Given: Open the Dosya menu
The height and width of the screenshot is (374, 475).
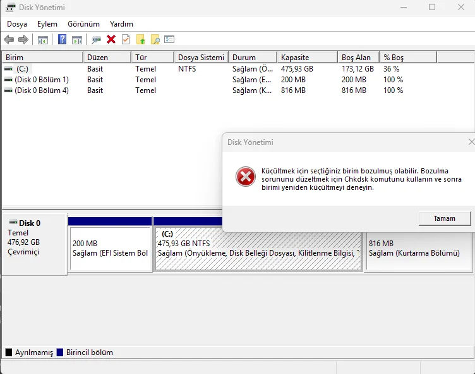Looking at the screenshot, I should point(17,24).
